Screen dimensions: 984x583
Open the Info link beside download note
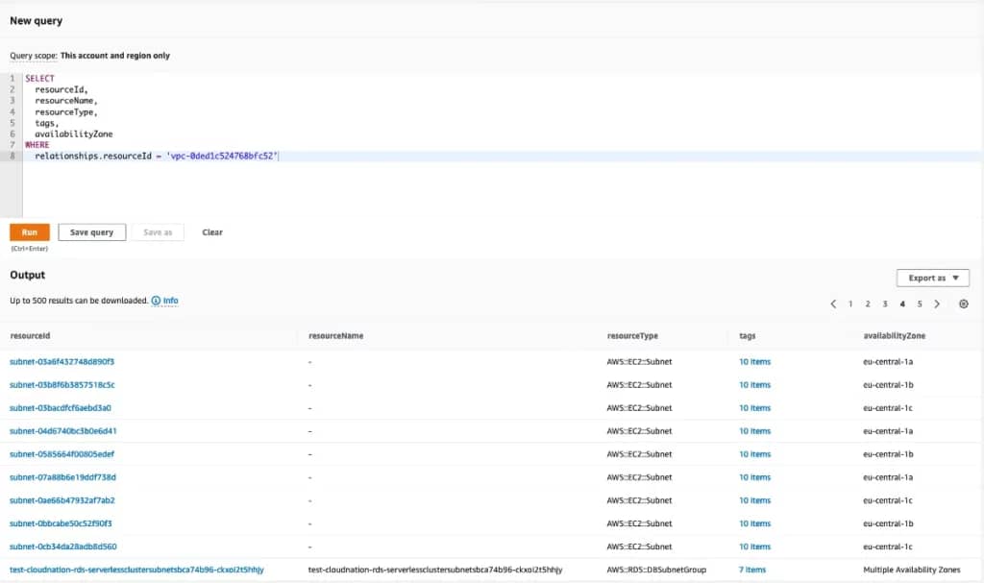coord(171,301)
